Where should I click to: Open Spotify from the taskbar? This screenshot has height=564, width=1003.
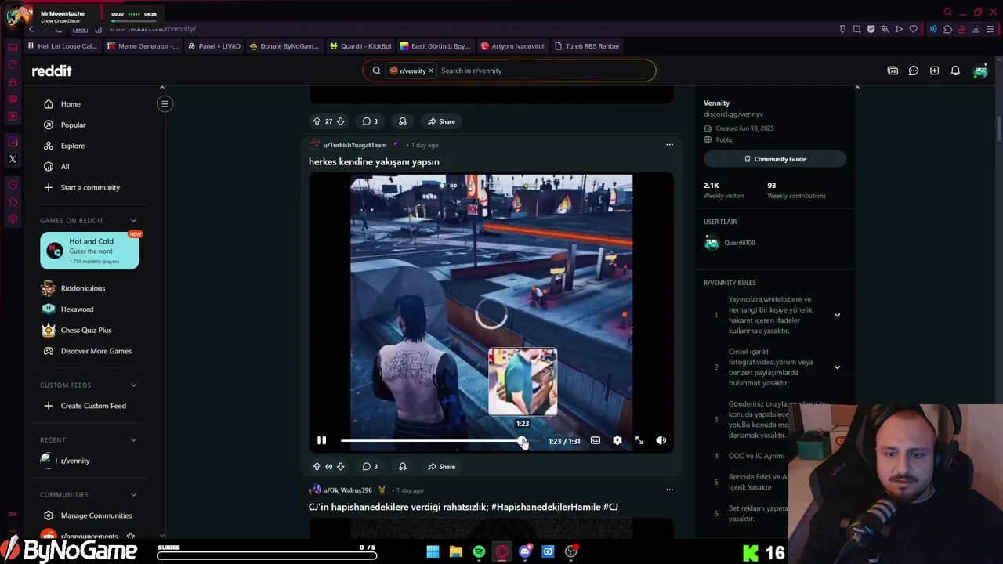tap(479, 551)
